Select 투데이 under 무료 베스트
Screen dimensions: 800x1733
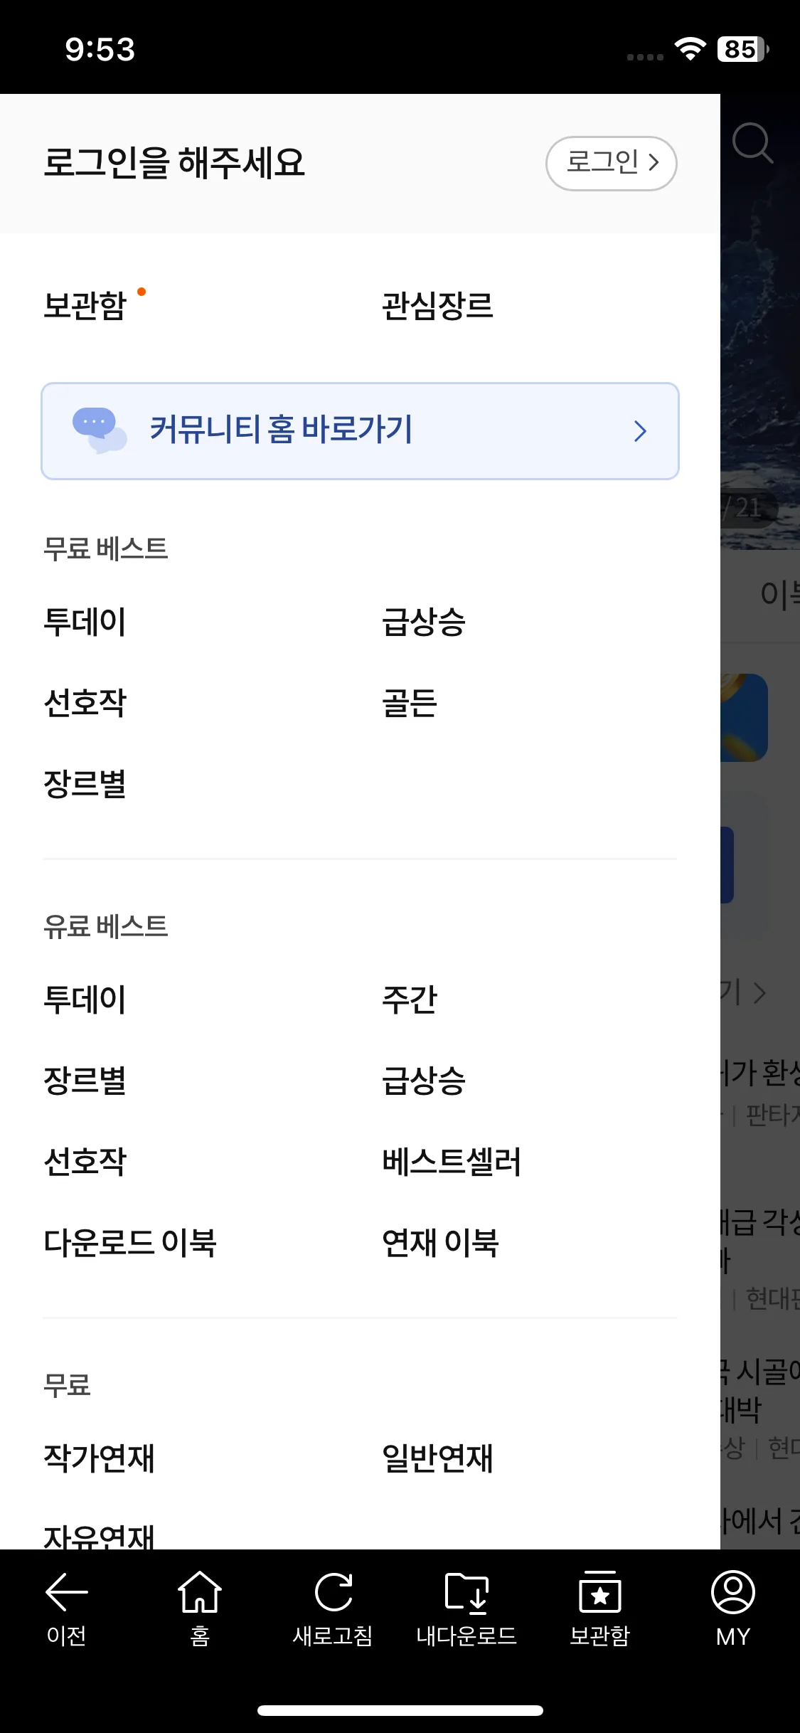click(85, 622)
